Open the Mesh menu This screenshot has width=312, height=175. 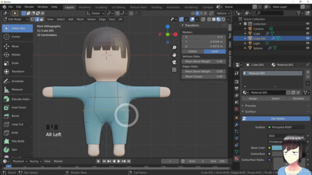click(x=80, y=19)
